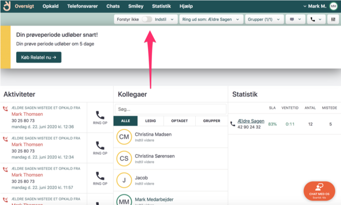Click Jacob's J avatar circle
Viewport: 341px width, 205px height.
coord(124,180)
